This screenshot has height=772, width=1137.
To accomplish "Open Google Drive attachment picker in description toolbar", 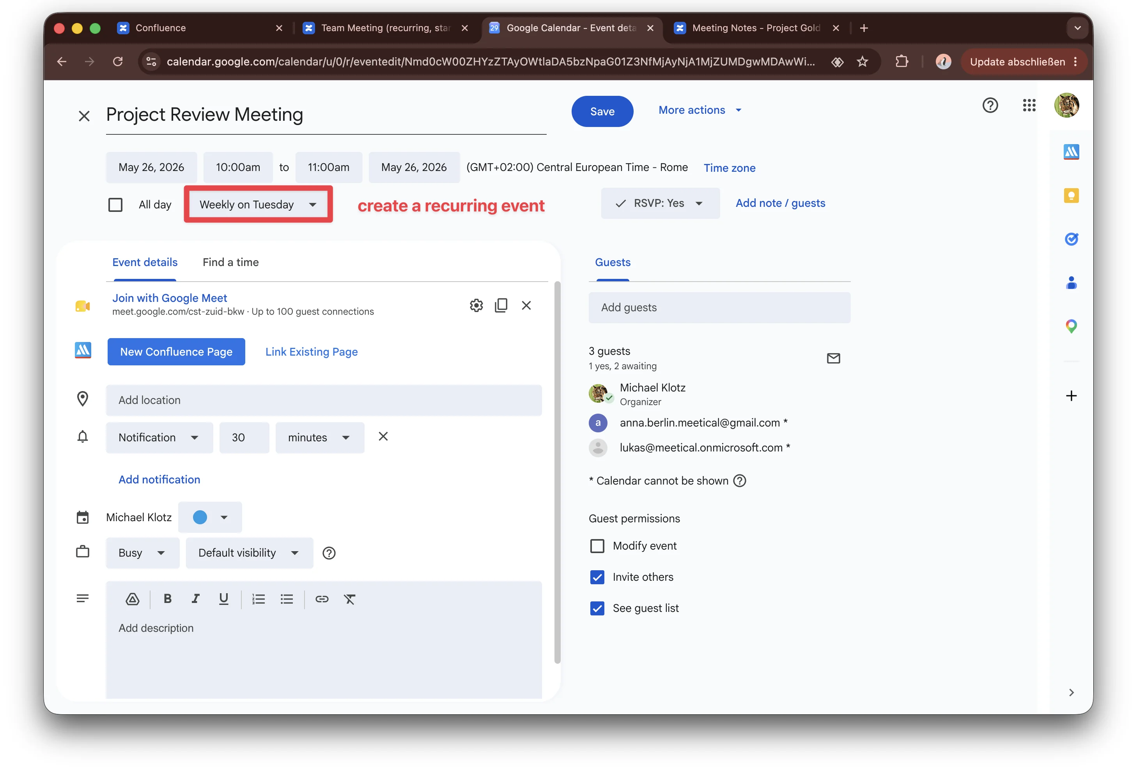I will (133, 599).
